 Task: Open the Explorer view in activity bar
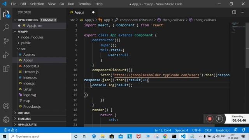tap(6, 14)
